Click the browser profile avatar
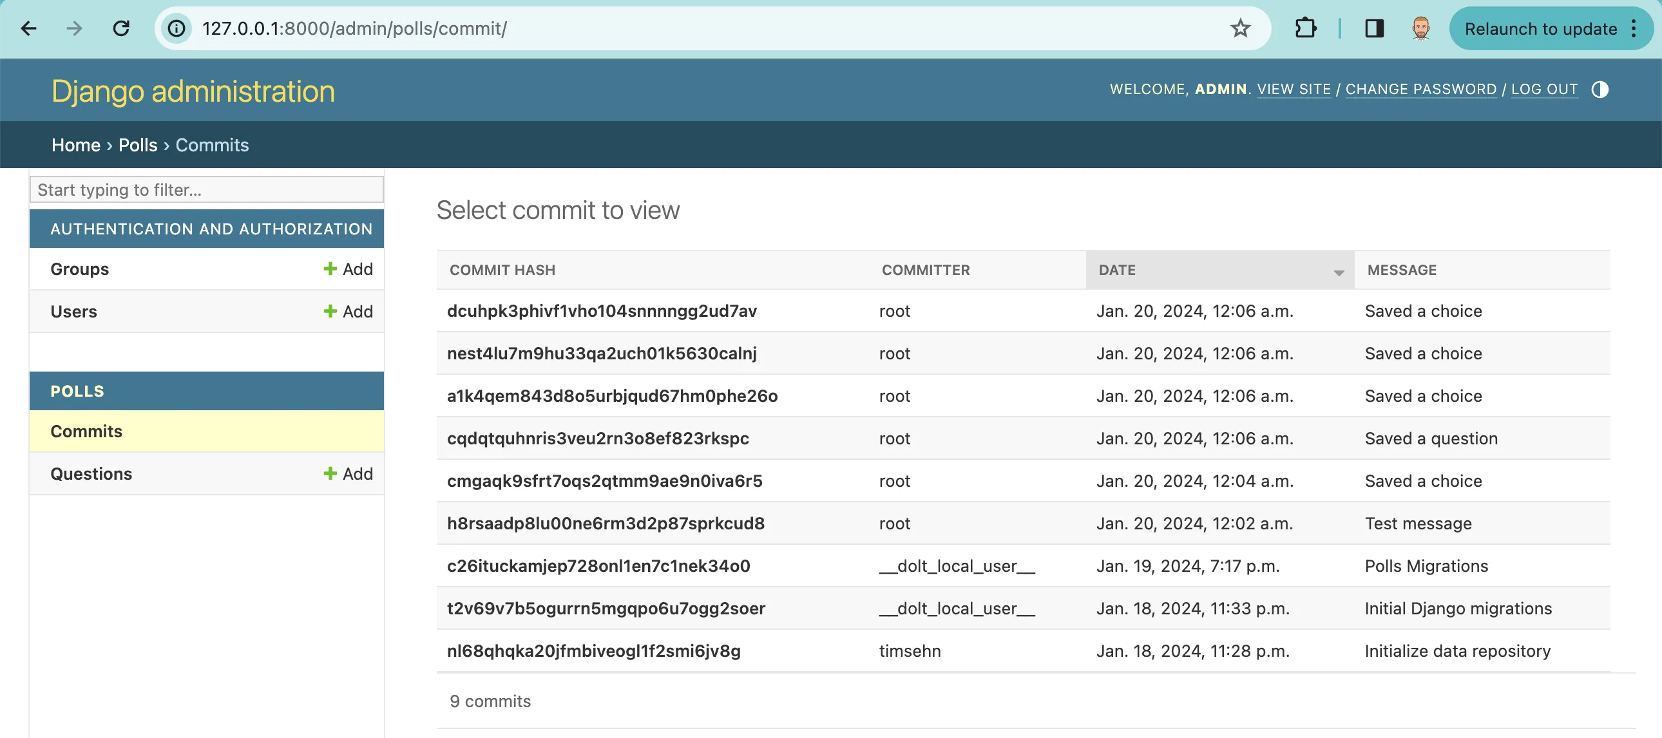The height and width of the screenshot is (738, 1662). click(x=1418, y=28)
